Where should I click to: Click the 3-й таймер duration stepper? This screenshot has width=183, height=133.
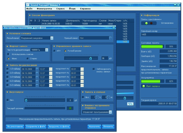pos(82,77)
